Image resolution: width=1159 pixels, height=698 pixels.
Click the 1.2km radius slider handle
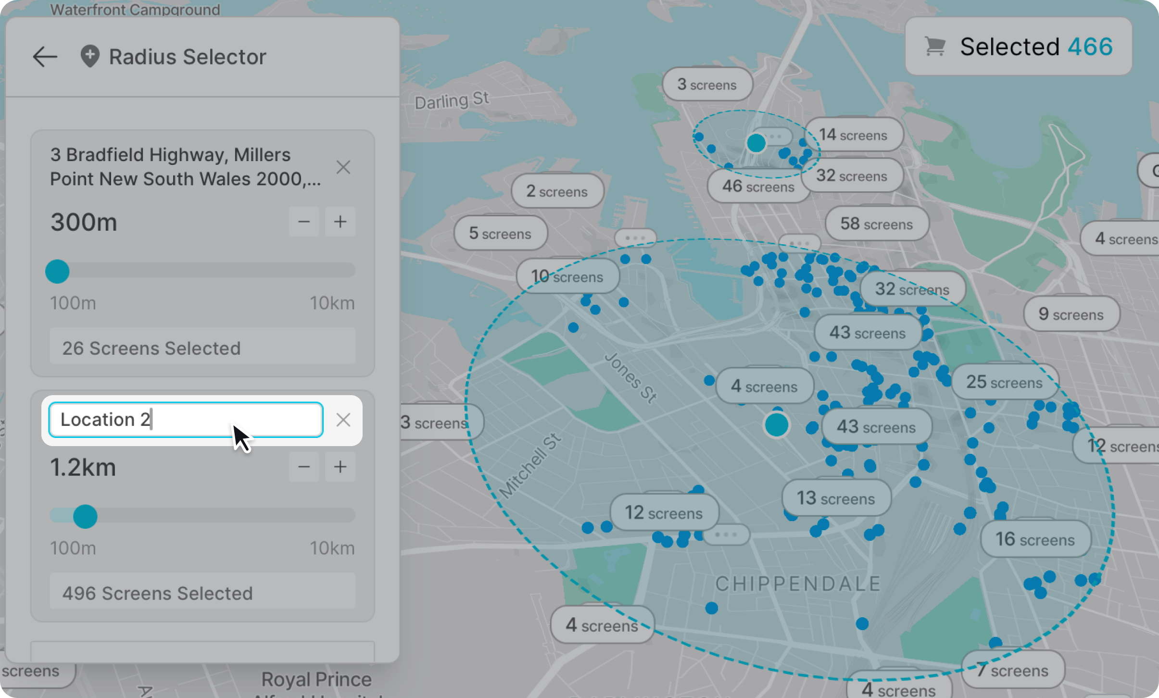pos(85,516)
